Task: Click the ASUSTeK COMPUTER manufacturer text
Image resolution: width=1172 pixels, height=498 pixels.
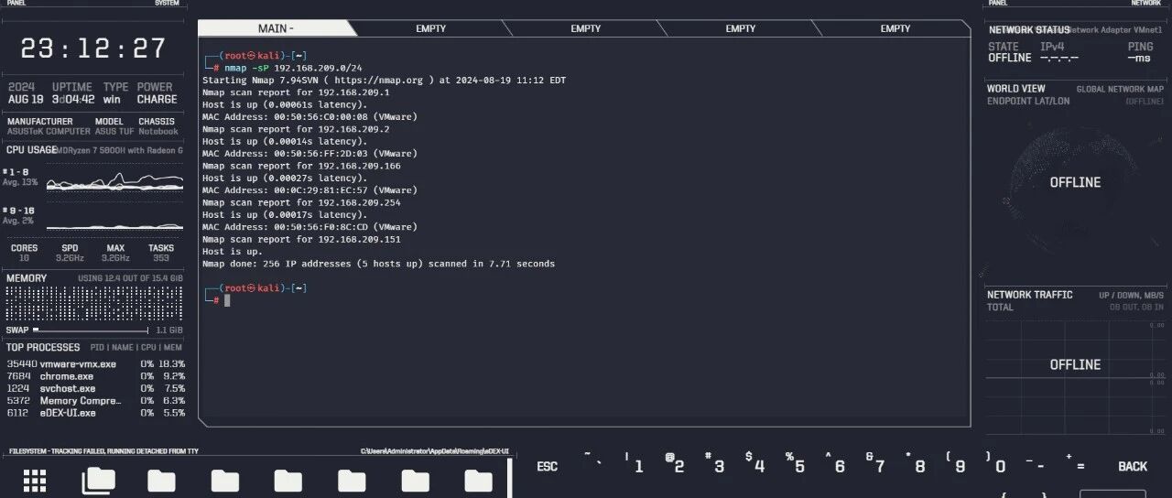Action: pos(49,132)
